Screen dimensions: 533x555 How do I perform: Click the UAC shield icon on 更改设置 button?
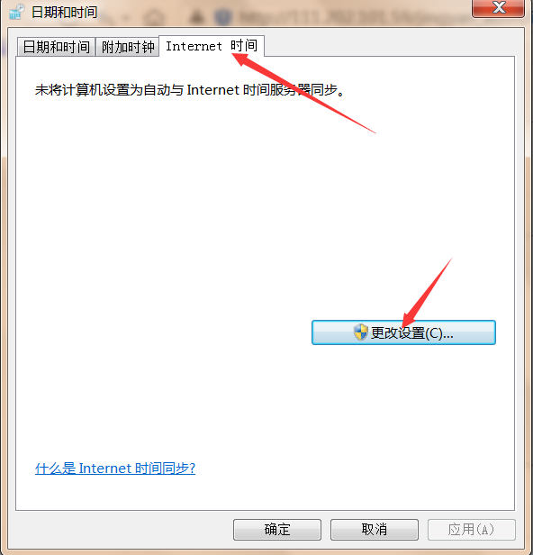361,332
